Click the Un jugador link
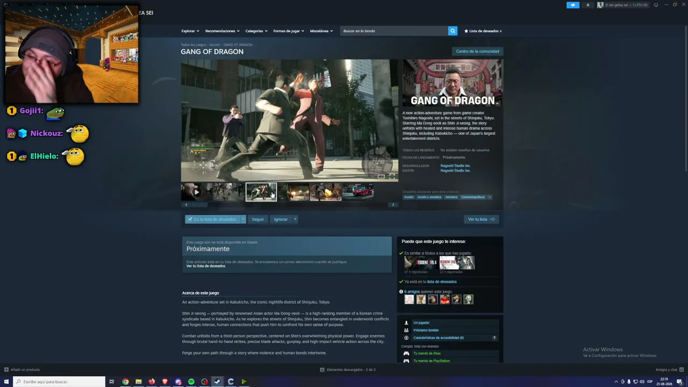 [421, 322]
